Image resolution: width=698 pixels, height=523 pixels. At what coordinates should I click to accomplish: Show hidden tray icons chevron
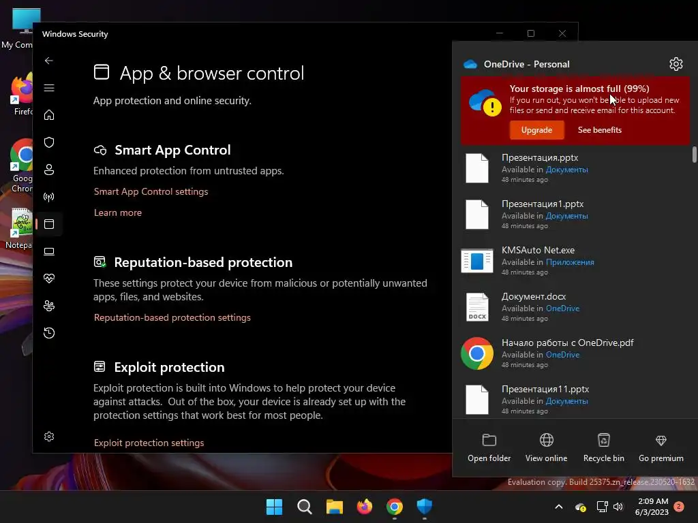pyautogui.click(x=559, y=507)
